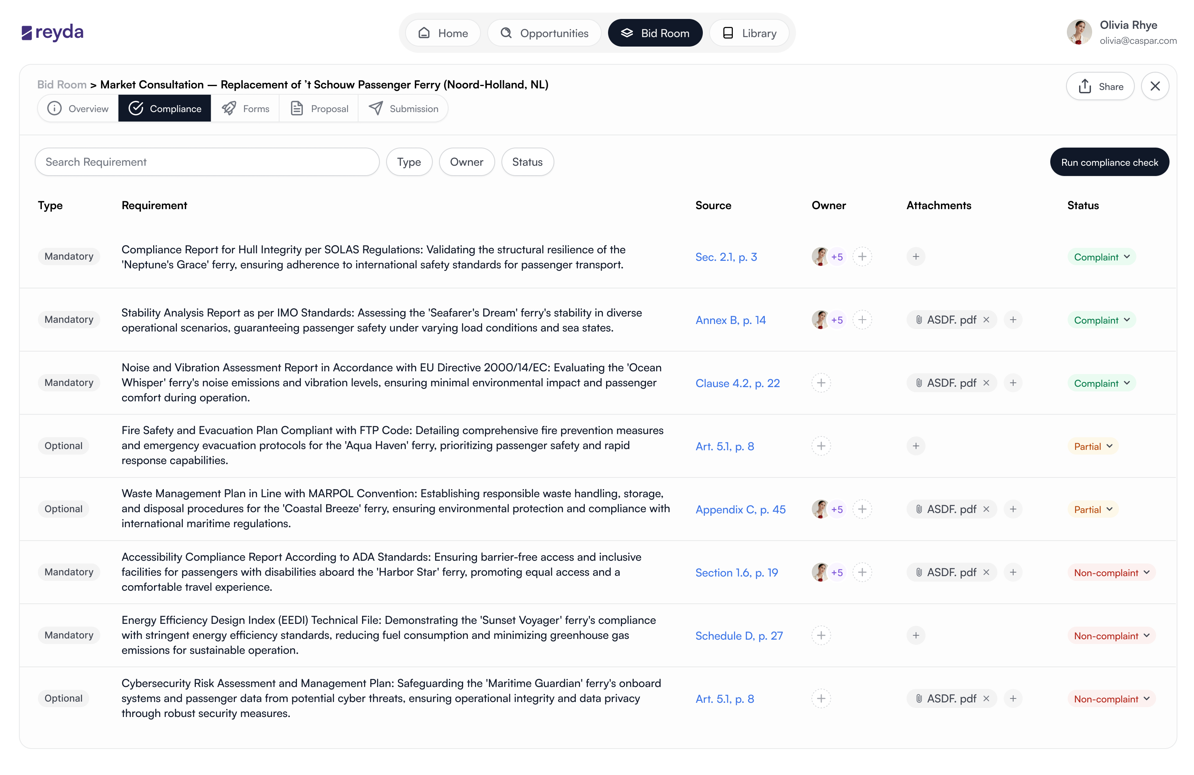1194x775 pixels.
Task: Click the Search Requirement field
Action: 207,162
